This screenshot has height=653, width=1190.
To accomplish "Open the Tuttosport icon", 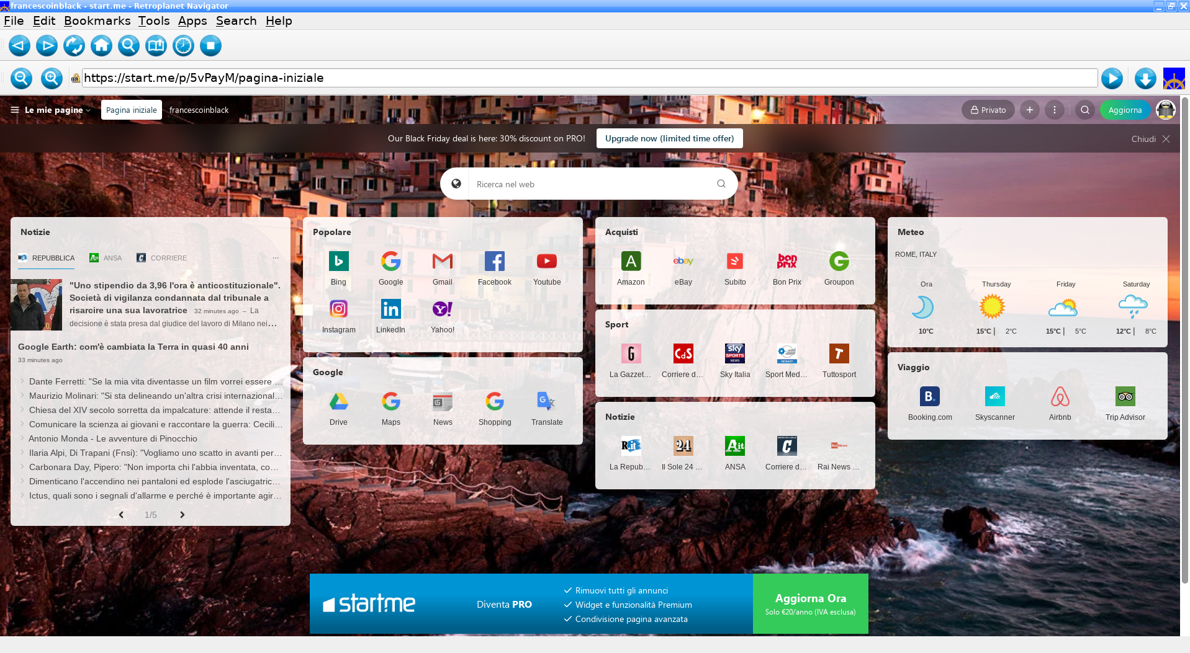I will click(839, 353).
